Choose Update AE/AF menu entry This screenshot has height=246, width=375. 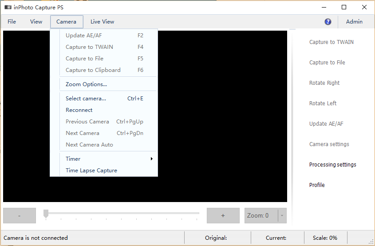click(x=104, y=36)
